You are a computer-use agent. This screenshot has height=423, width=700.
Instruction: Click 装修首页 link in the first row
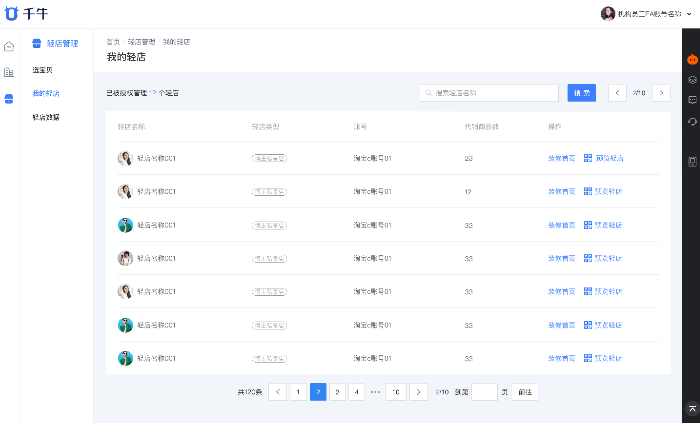coord(561,158)
